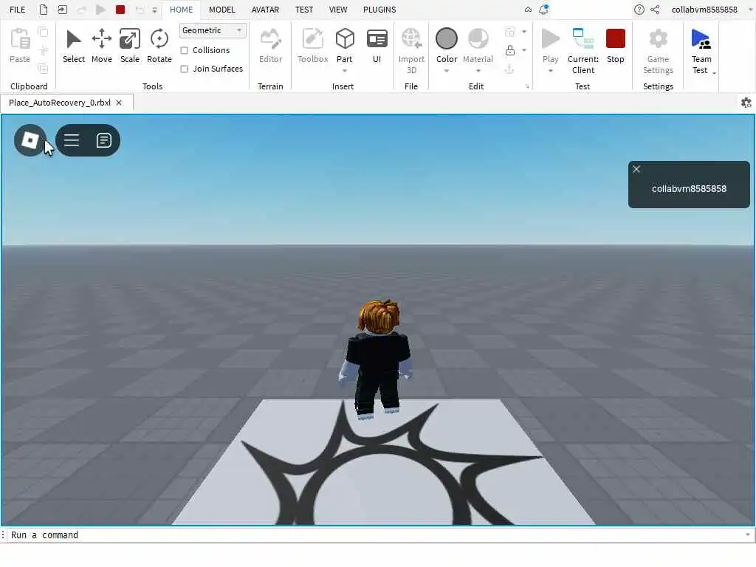
Task: Enable the Collisions checkbox
Action: (184, 50)
